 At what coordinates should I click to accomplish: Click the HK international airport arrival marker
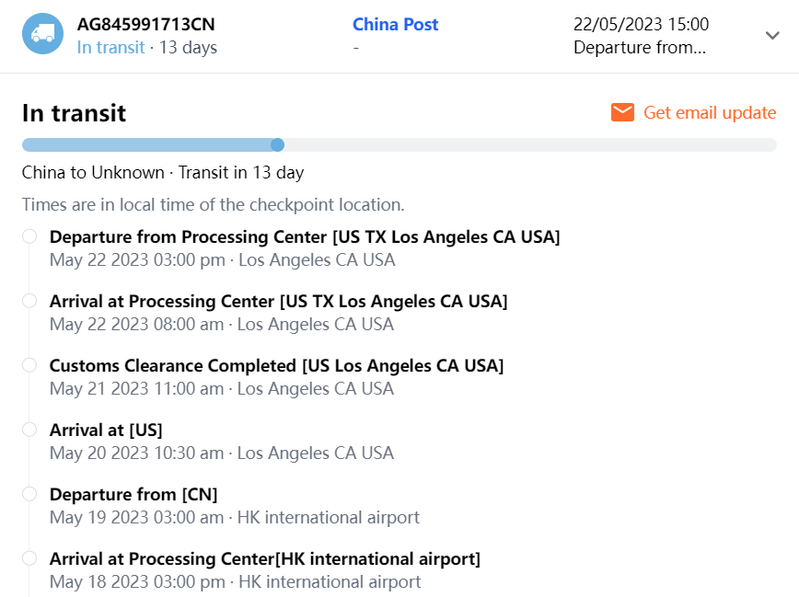point(29,558)
